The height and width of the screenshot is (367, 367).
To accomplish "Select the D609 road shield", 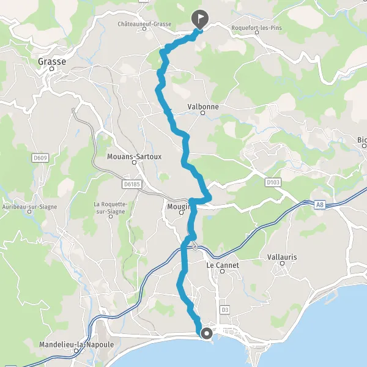I will (40, 158).
